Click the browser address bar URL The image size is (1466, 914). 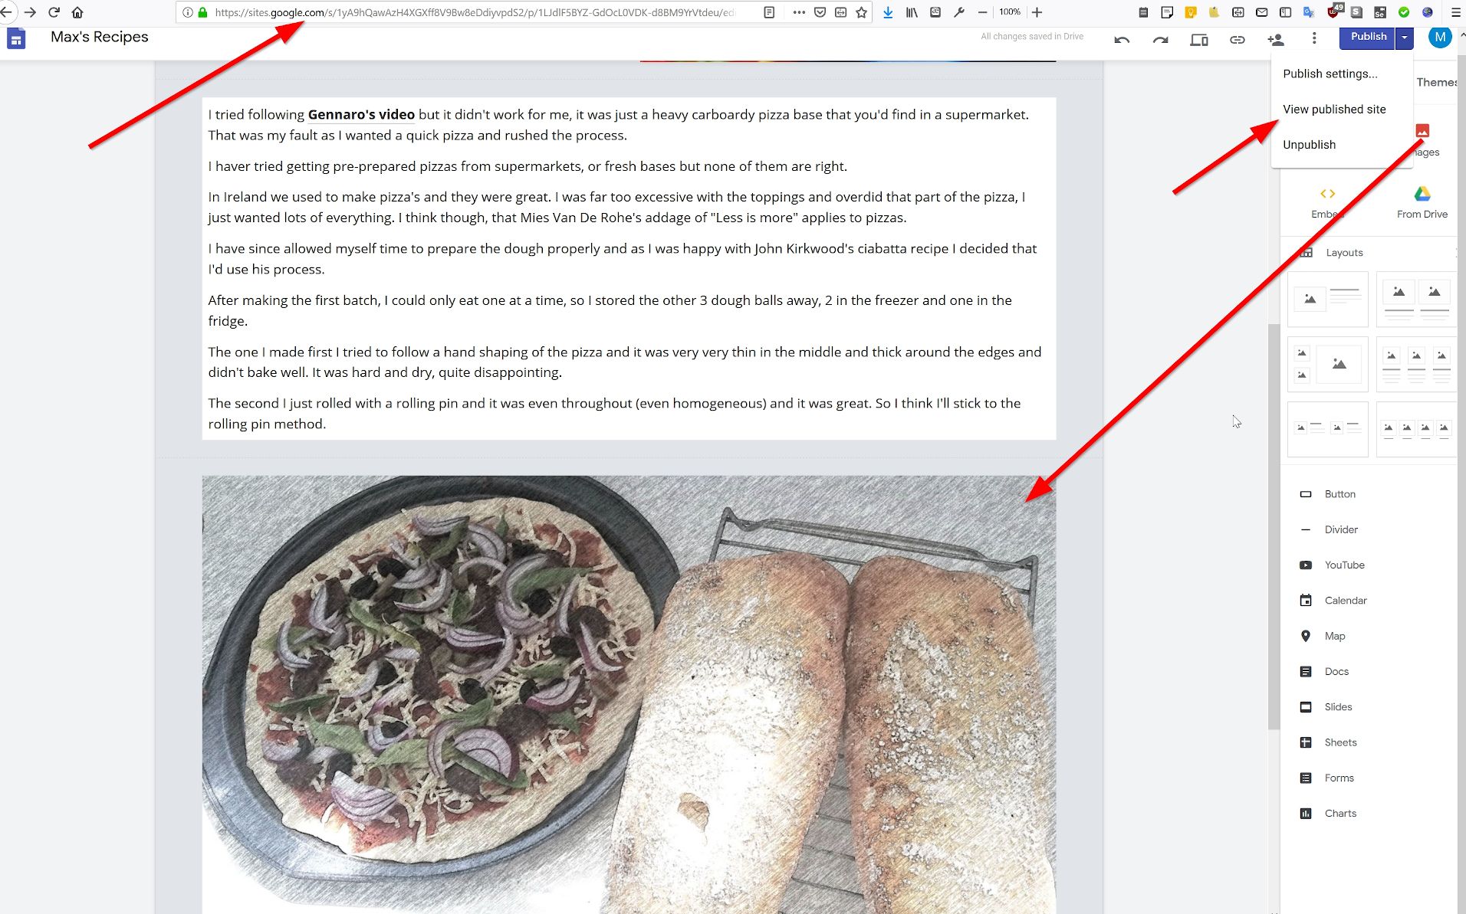(475, 12)
